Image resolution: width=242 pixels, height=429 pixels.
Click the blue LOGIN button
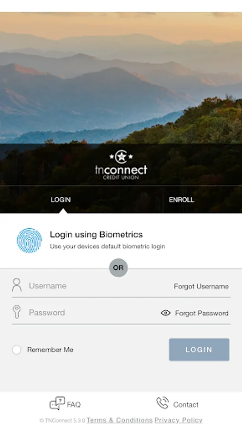199,350
